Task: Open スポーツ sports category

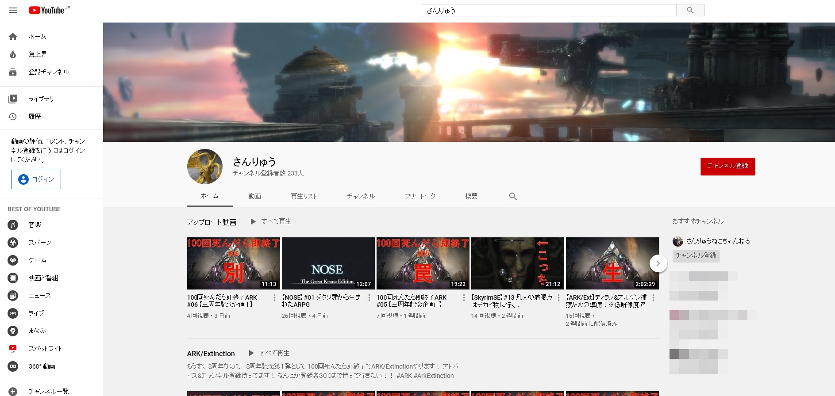Action: 51,243
